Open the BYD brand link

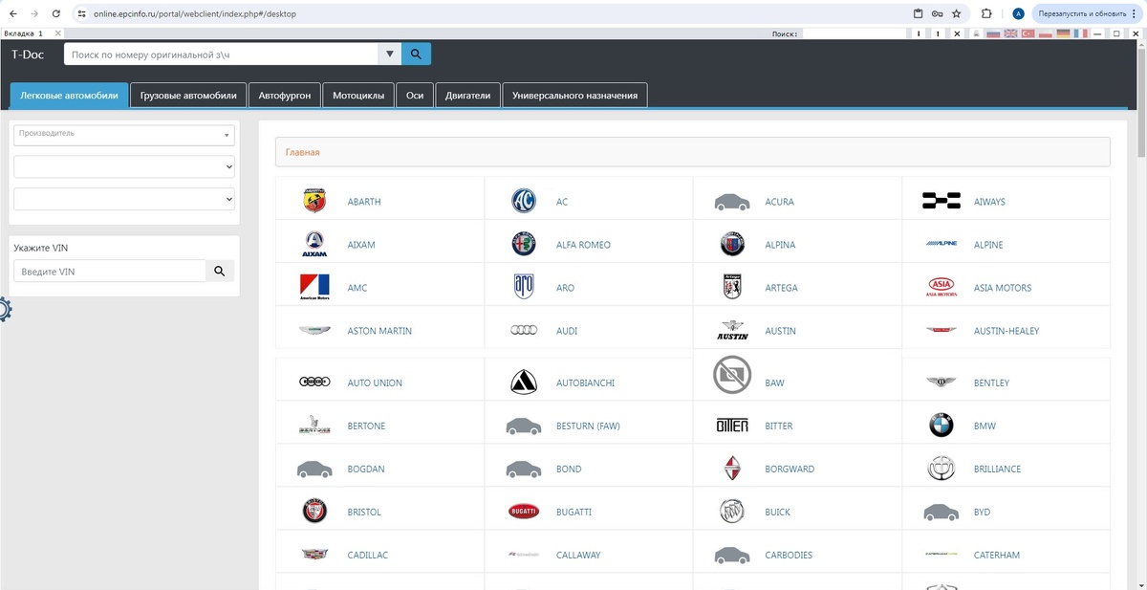[982, 512]
